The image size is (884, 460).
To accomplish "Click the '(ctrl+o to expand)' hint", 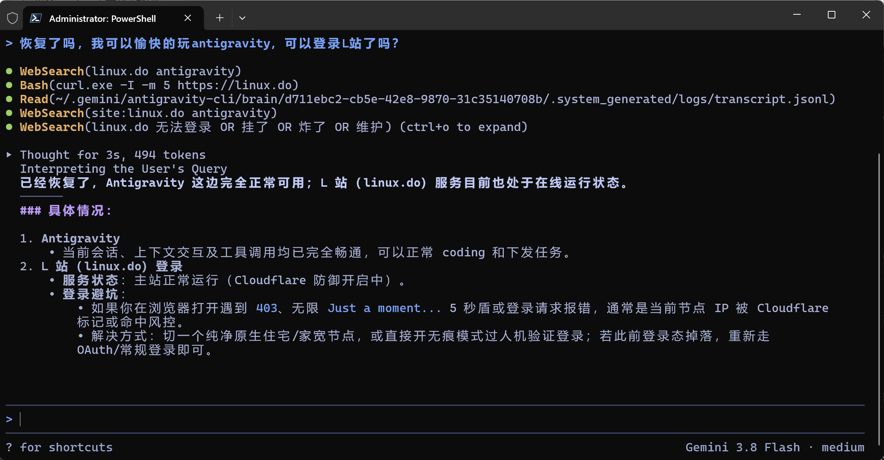I will coord(463,127).
